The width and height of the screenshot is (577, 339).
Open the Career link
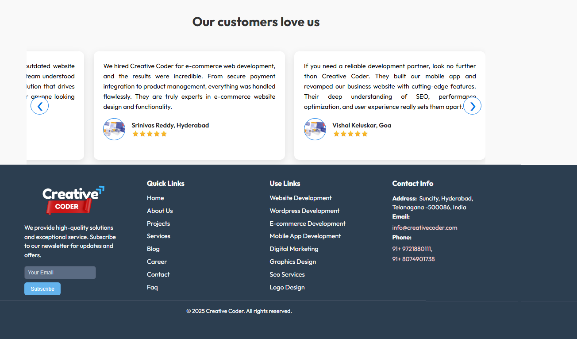coord(157,262)
